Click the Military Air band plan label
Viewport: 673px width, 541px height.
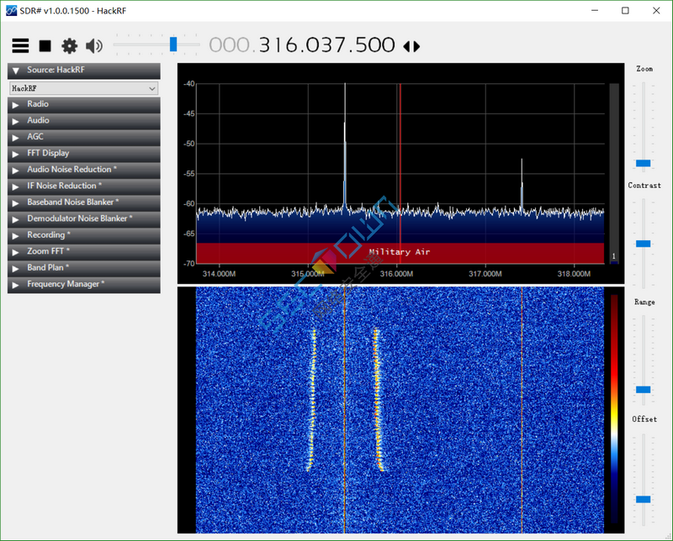click(x=399, y=252)
